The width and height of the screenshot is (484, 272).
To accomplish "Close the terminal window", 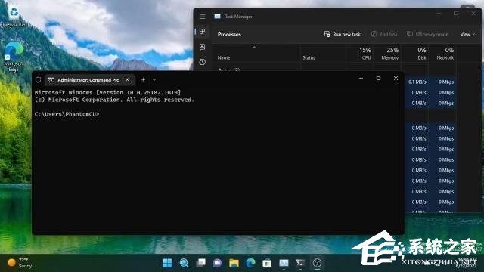I will [396, 79].
